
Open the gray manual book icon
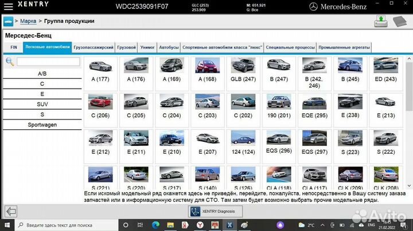[400, 21]
